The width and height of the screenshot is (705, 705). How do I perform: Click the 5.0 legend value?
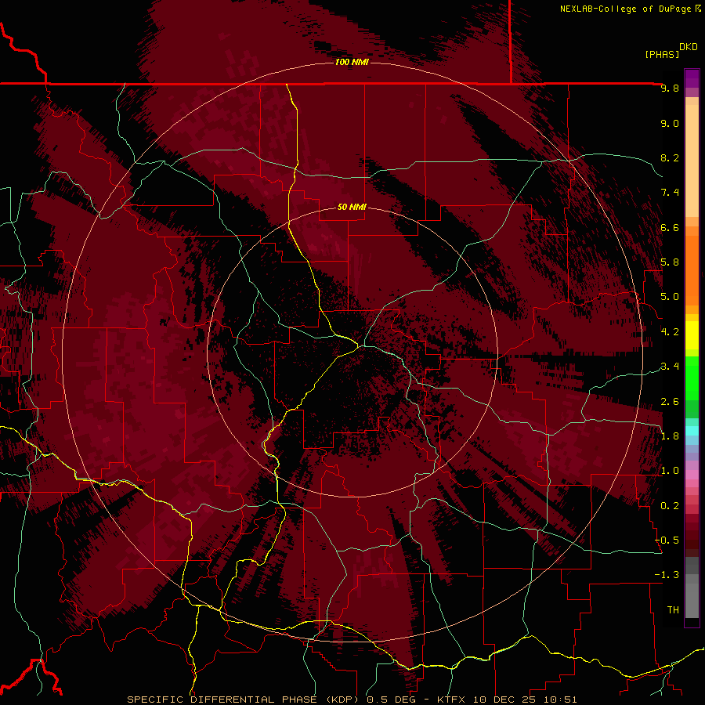pos(670,297)
